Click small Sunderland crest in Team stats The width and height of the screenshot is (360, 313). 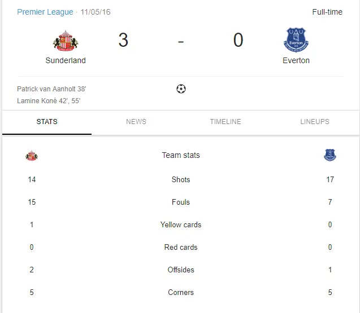pyautogui.click(x=32, y=156)
